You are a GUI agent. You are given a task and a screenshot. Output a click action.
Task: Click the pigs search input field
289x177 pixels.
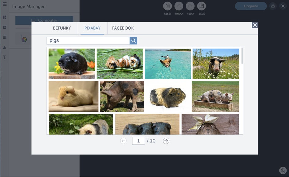[88, 41]
